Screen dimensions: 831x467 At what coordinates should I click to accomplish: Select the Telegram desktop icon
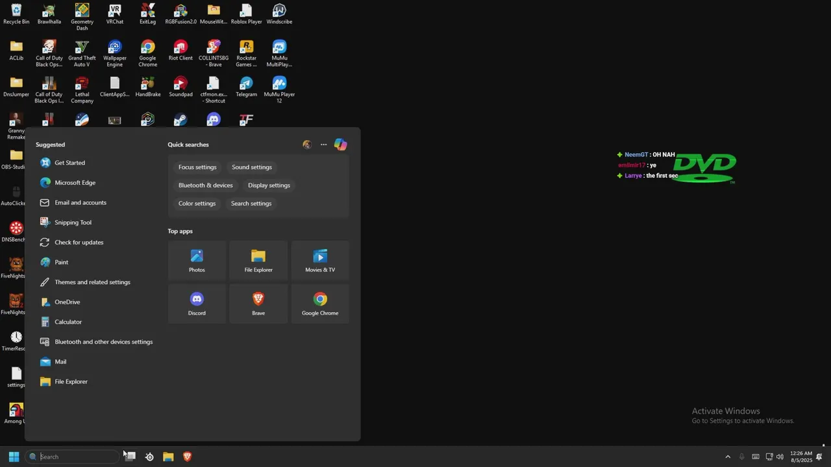coord(246,87)
